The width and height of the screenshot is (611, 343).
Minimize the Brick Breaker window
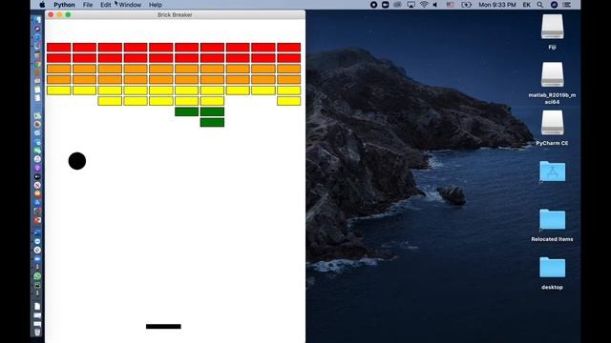click(59, 15)
